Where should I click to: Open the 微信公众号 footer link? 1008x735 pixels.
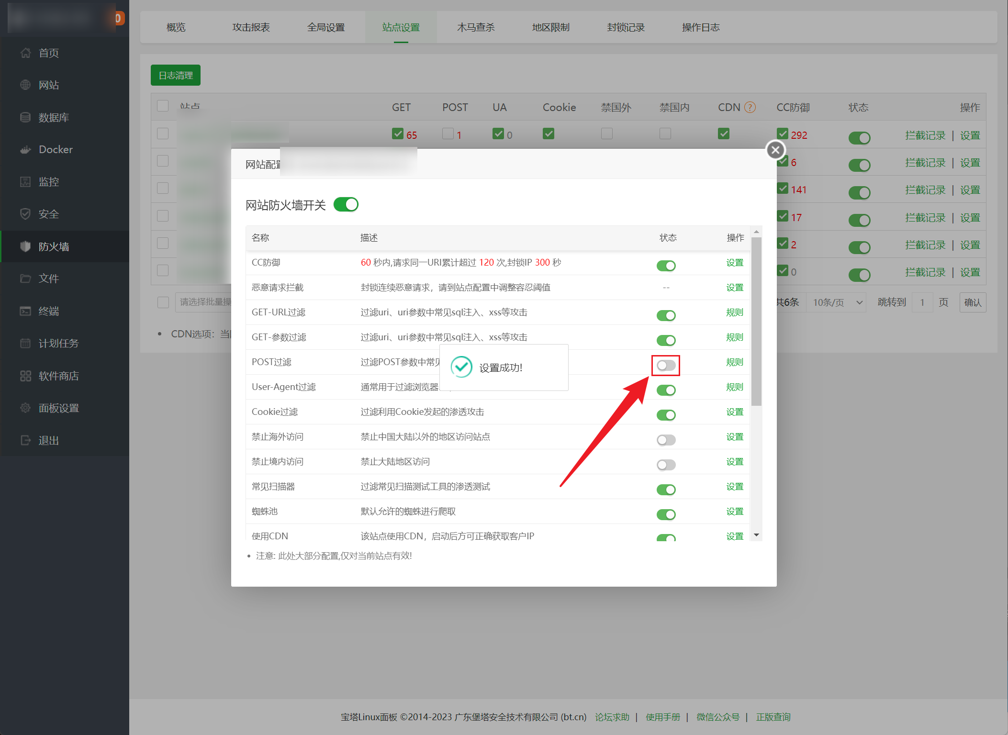click(718, 717)
